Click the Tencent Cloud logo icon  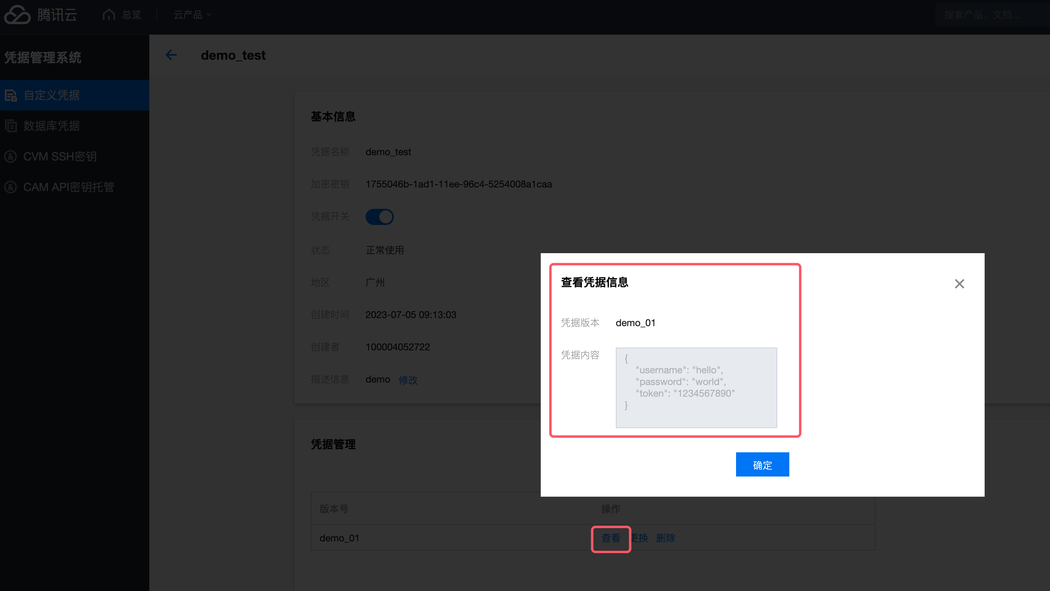coord(17,15)
